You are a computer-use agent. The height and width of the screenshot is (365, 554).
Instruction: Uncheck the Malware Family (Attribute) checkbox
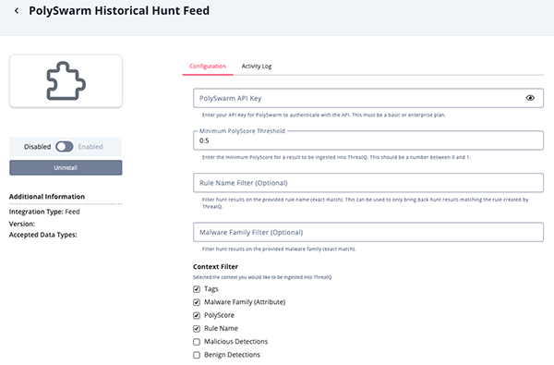click(197, 302)
